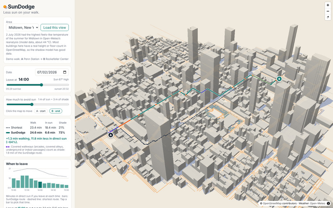The width and height of the screenshot is (333, 208).
Task: Click the In sun column header
Action: pyautogui.click(x=49, y=123)
